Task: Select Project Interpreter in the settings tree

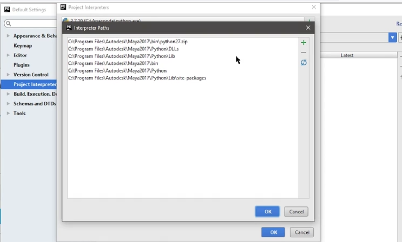Action: (x=29, y=84)
